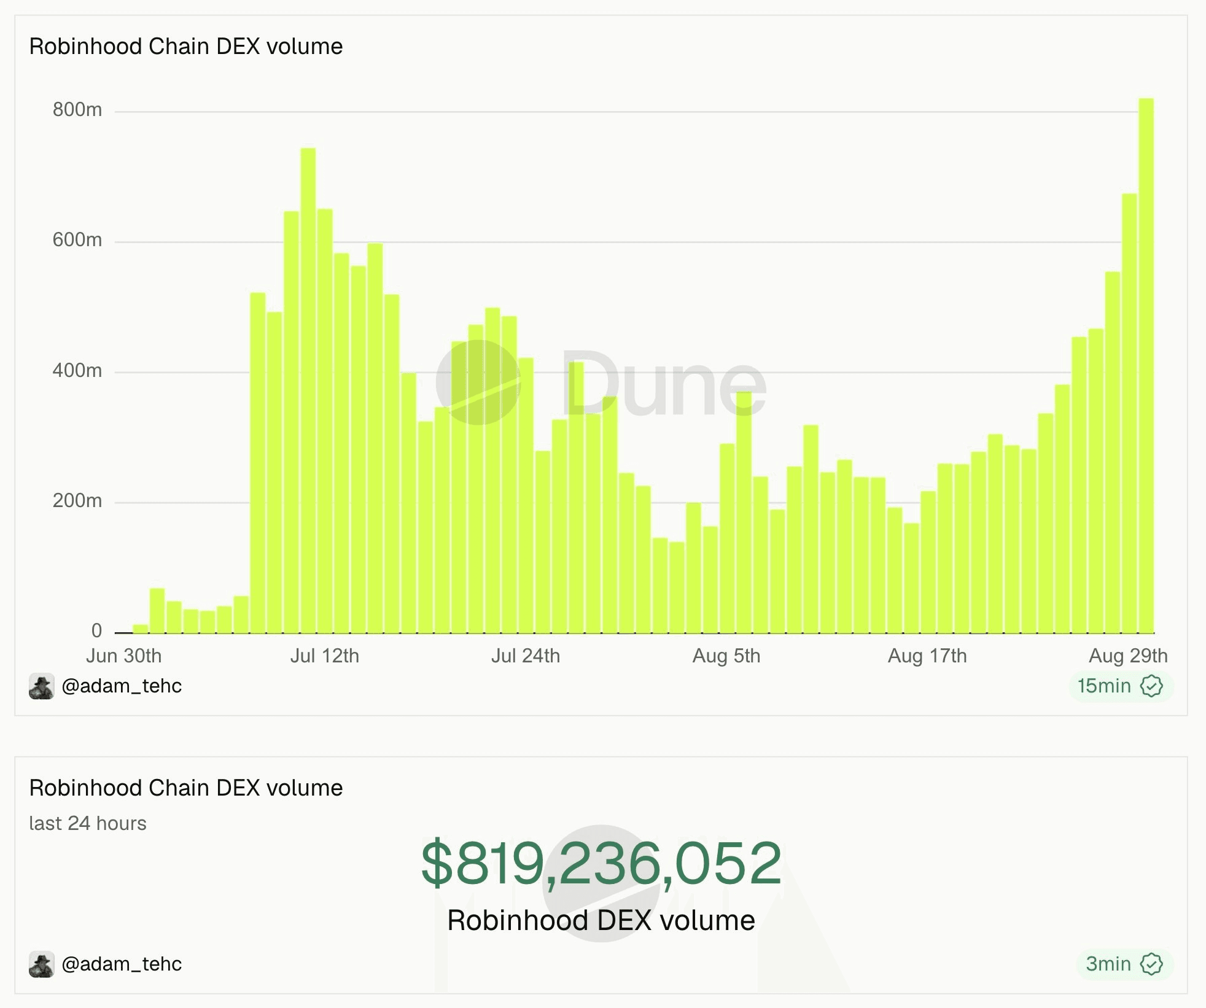Click the verified checkmark icon beside 3min
1206x1008 pixels.
[1151, 964]
